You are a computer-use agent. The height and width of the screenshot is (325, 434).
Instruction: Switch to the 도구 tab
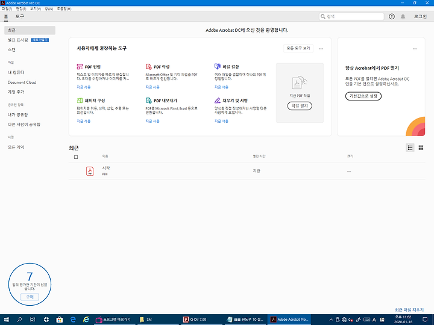[x=20, y=17]
